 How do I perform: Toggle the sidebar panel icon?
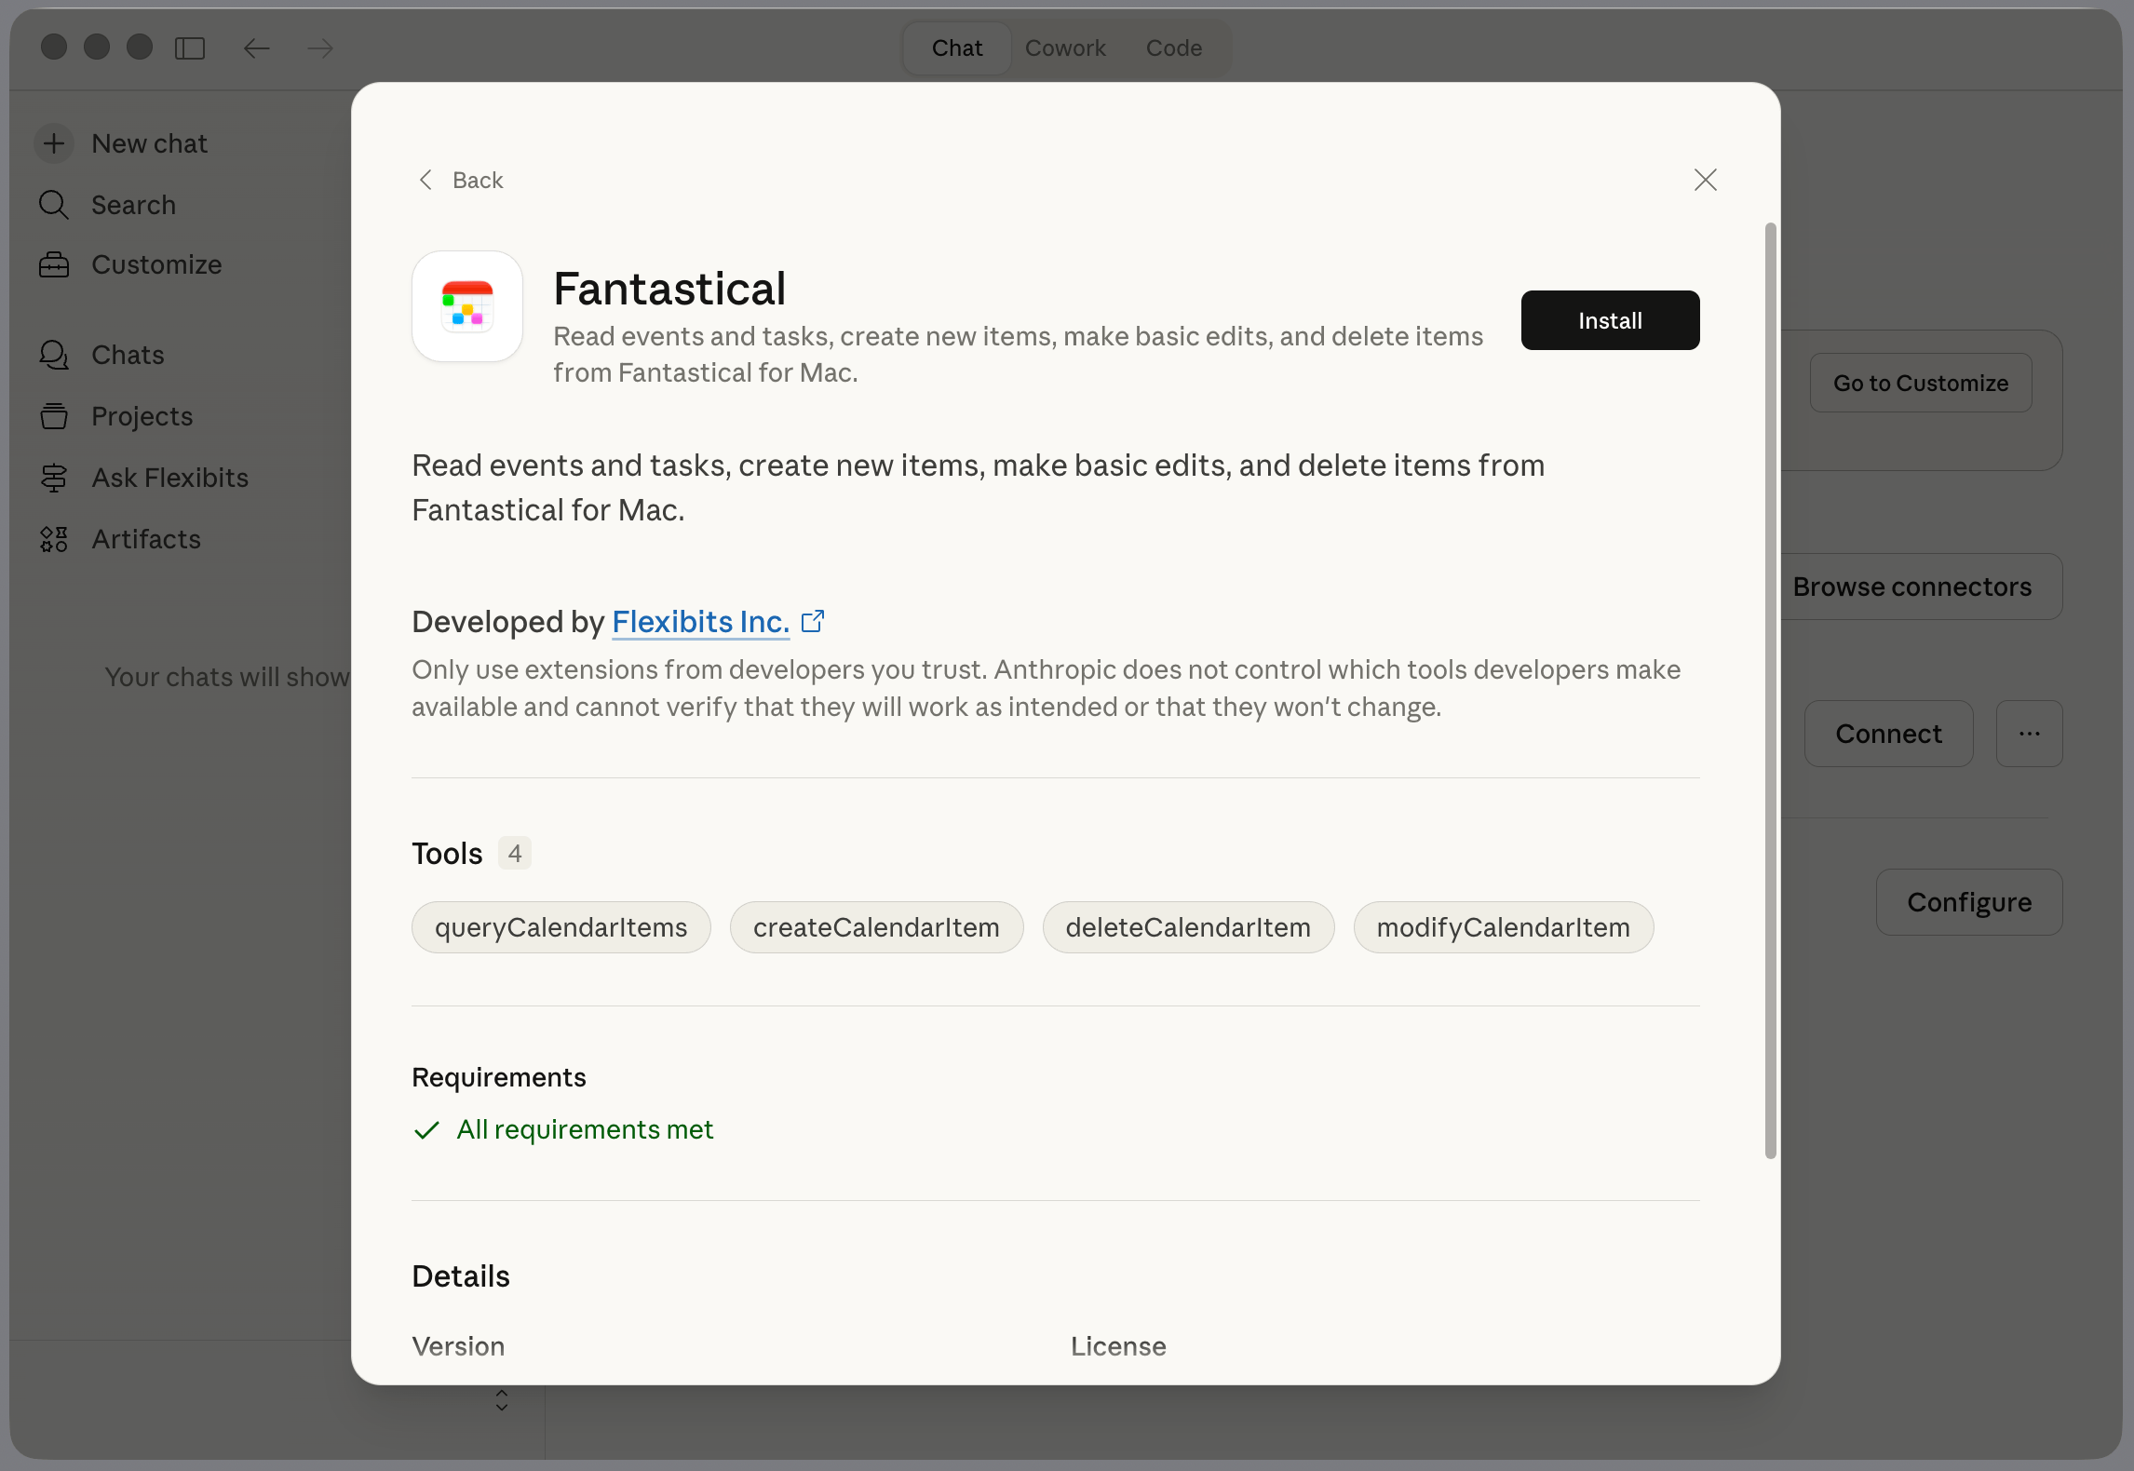pyautogui.click(x=190, y=48)
